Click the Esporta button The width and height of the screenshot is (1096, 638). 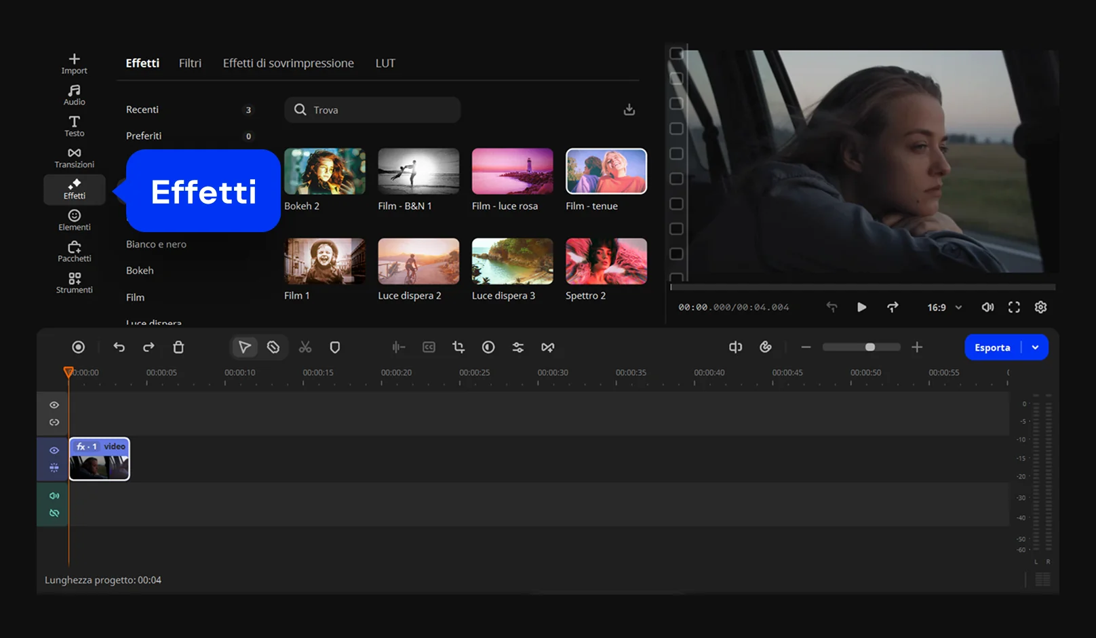(x=992, y=348)
